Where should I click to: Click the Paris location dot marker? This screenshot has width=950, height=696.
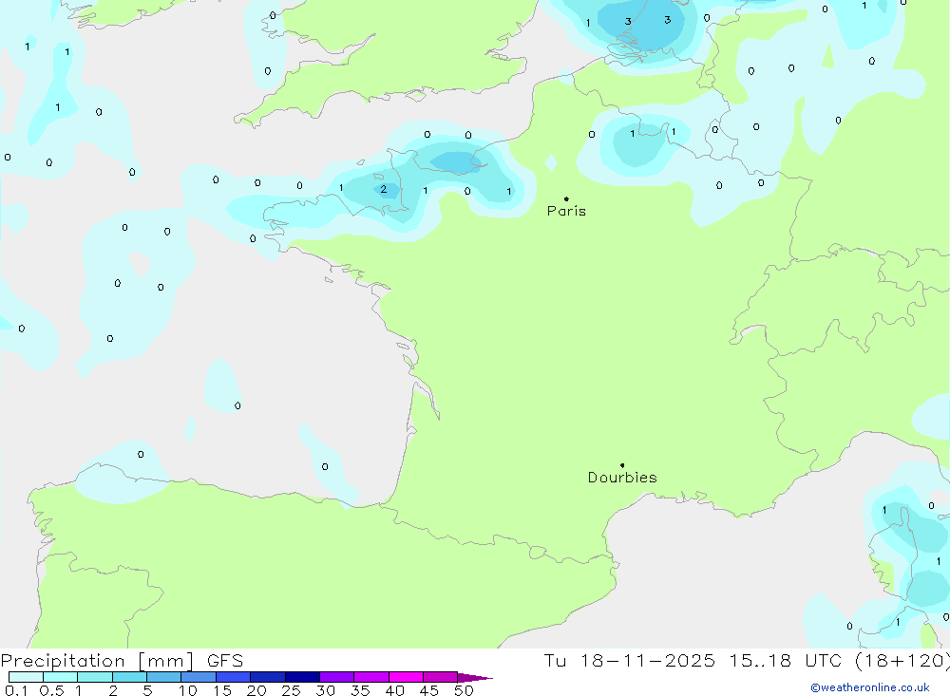pos(566,198)
